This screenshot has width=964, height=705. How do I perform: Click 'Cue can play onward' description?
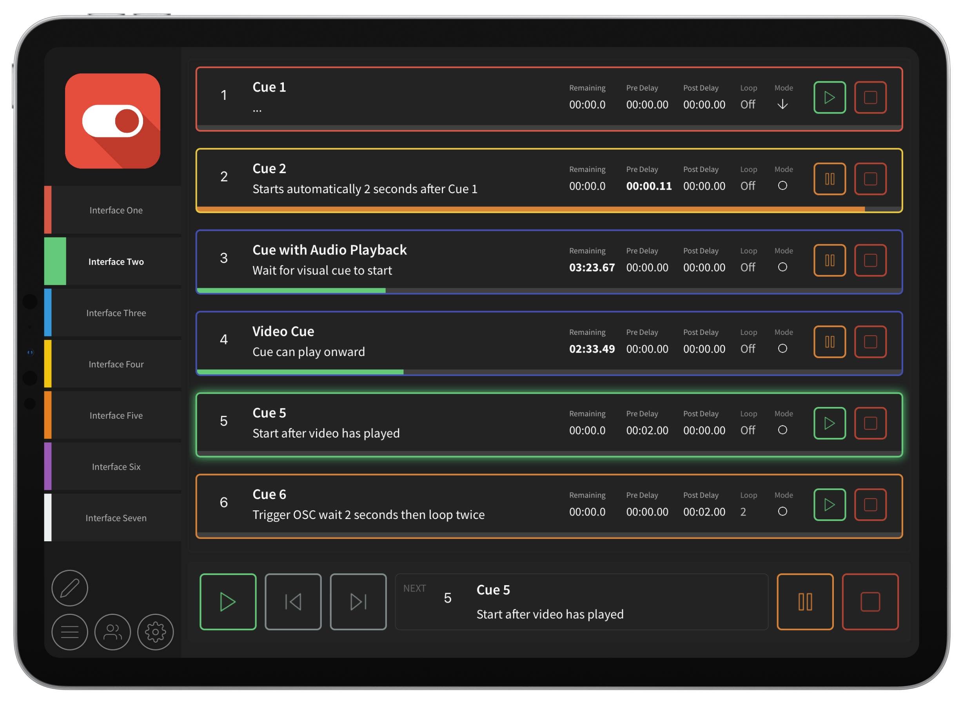309,352
